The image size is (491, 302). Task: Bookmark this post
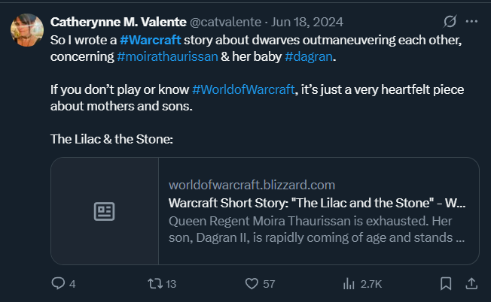(x=446, y=283)
